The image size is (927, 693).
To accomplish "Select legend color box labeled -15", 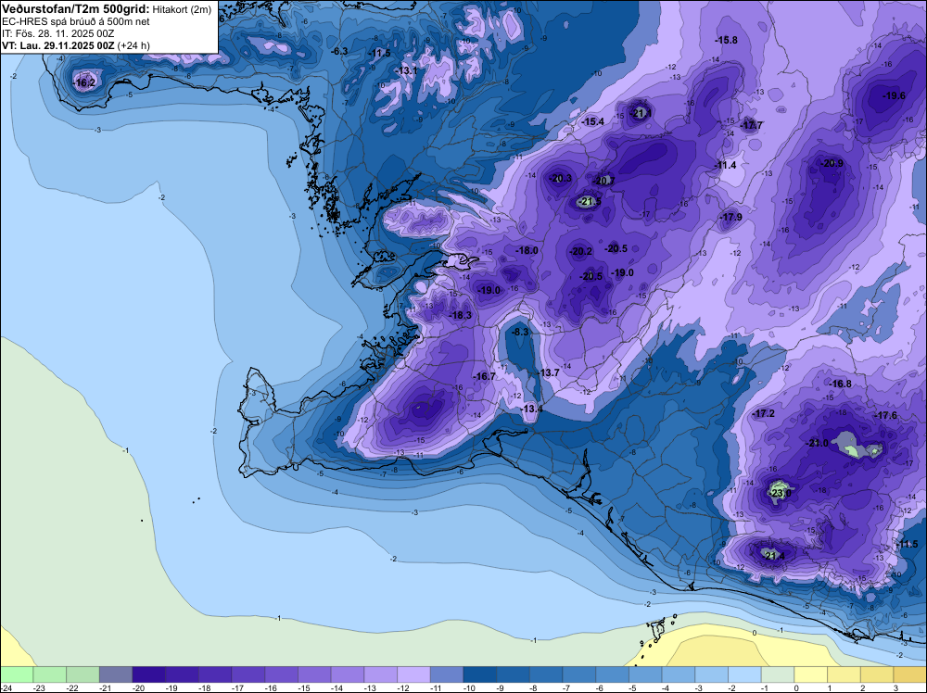I will [x=314, y=674].
